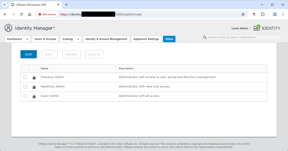Switch to the Users & Groups tab
The width and height of the screenshot is (288, 151).
coord(45,39)
